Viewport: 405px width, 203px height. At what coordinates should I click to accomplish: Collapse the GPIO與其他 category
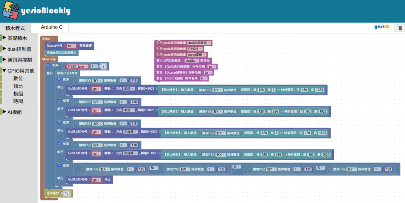[x=21, y=71]
